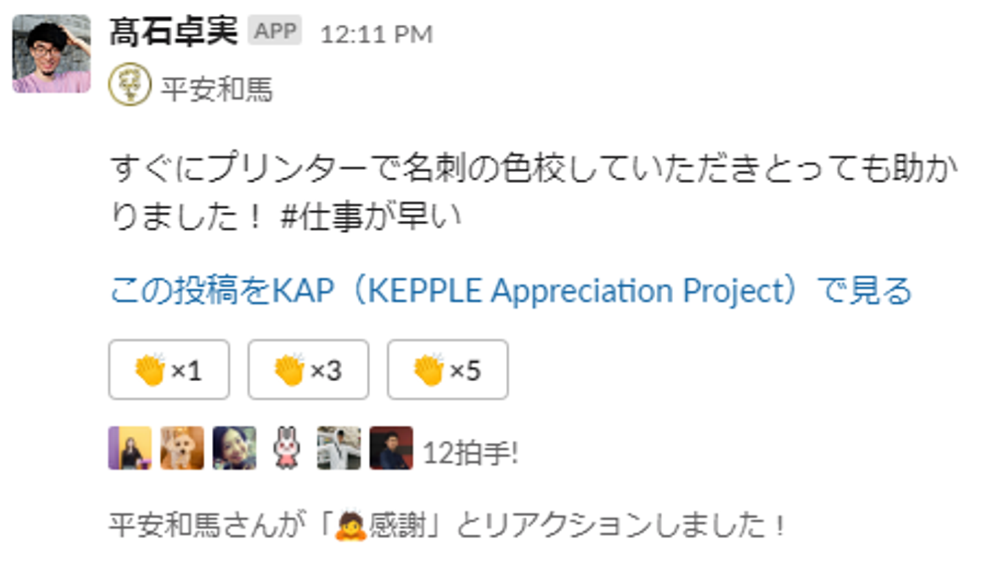Click the 高石卓実 profile photo avatar
Screen dimensions: 991x562
point(52,54)
